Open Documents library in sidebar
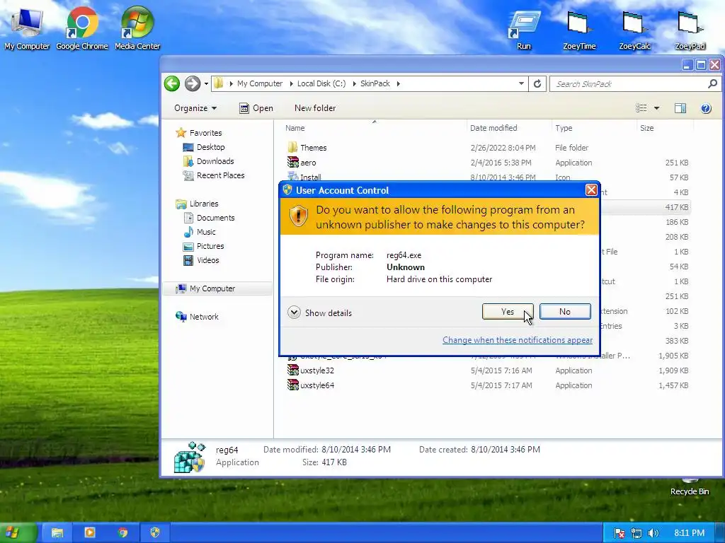This screenshot has width=725, height=543. click(x=209, y=218)
